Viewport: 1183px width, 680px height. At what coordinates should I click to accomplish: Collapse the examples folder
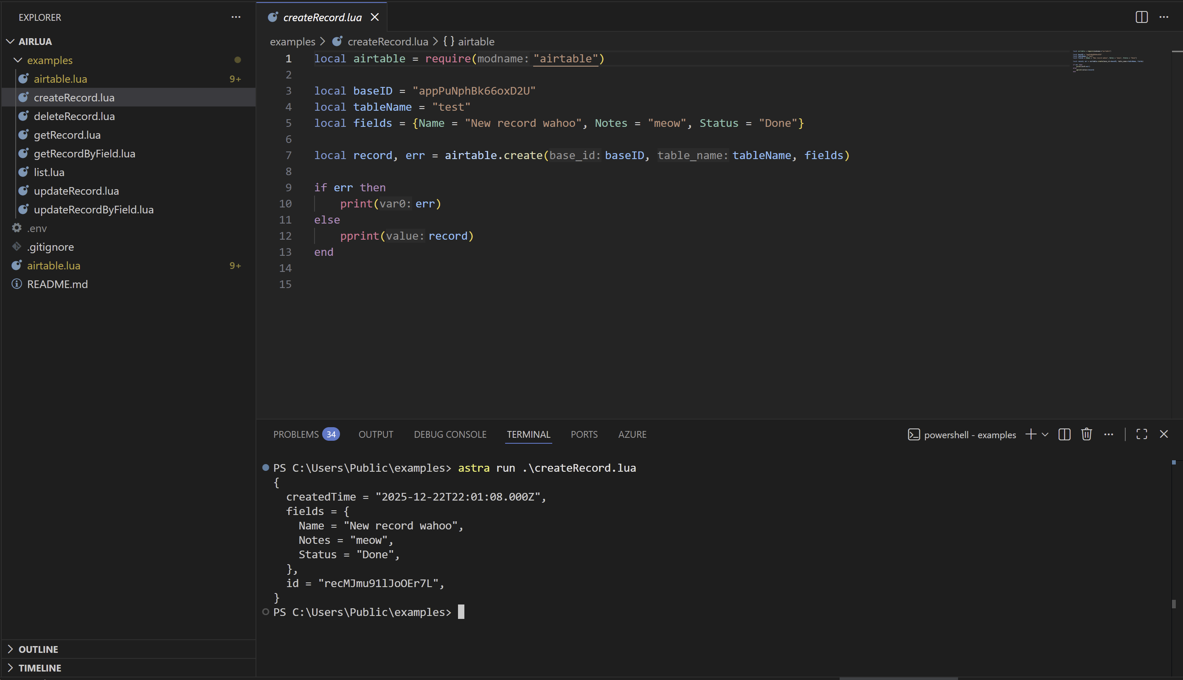(18, 60)
